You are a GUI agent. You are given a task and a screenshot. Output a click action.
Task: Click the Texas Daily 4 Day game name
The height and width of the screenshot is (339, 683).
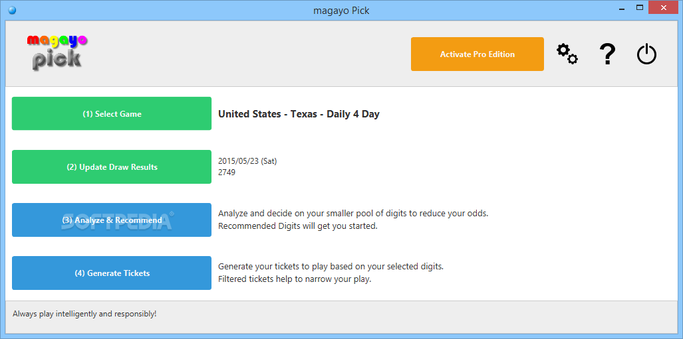[299, 114]
